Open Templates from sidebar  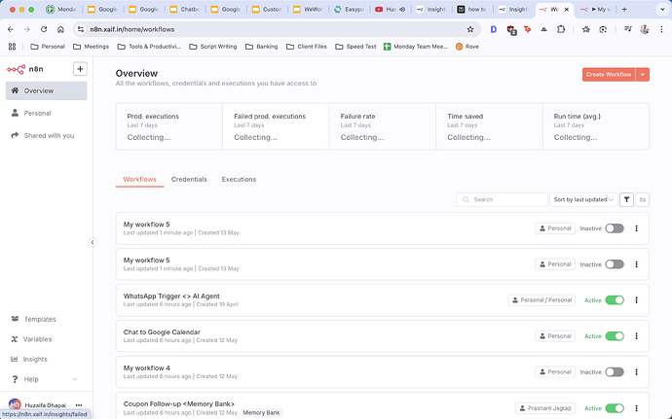point(40,319)
